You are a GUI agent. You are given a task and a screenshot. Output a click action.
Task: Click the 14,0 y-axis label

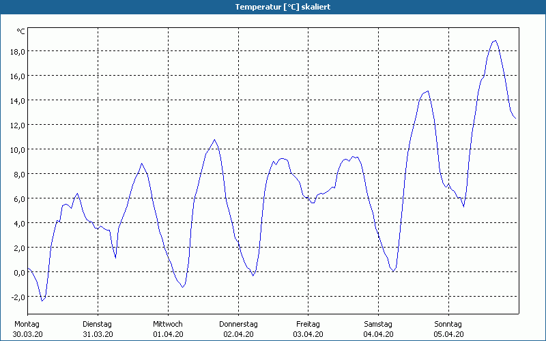pos(17,100)
